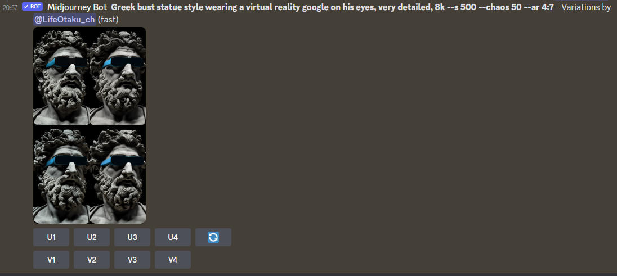617x276 pixels.
Task: Click the "(fast)" mode label
Action: point(108,20)
